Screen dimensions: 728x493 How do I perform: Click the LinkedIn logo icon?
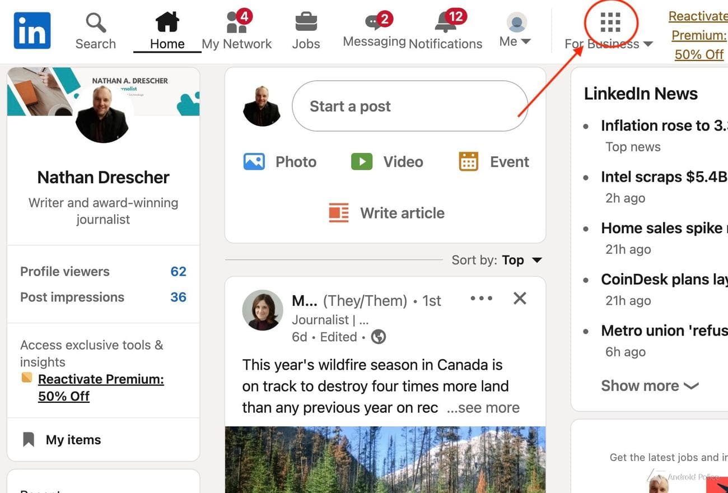tap(32, 31)
